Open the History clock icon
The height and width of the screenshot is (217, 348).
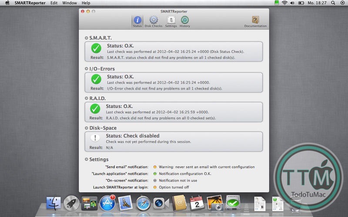[184, 20]
